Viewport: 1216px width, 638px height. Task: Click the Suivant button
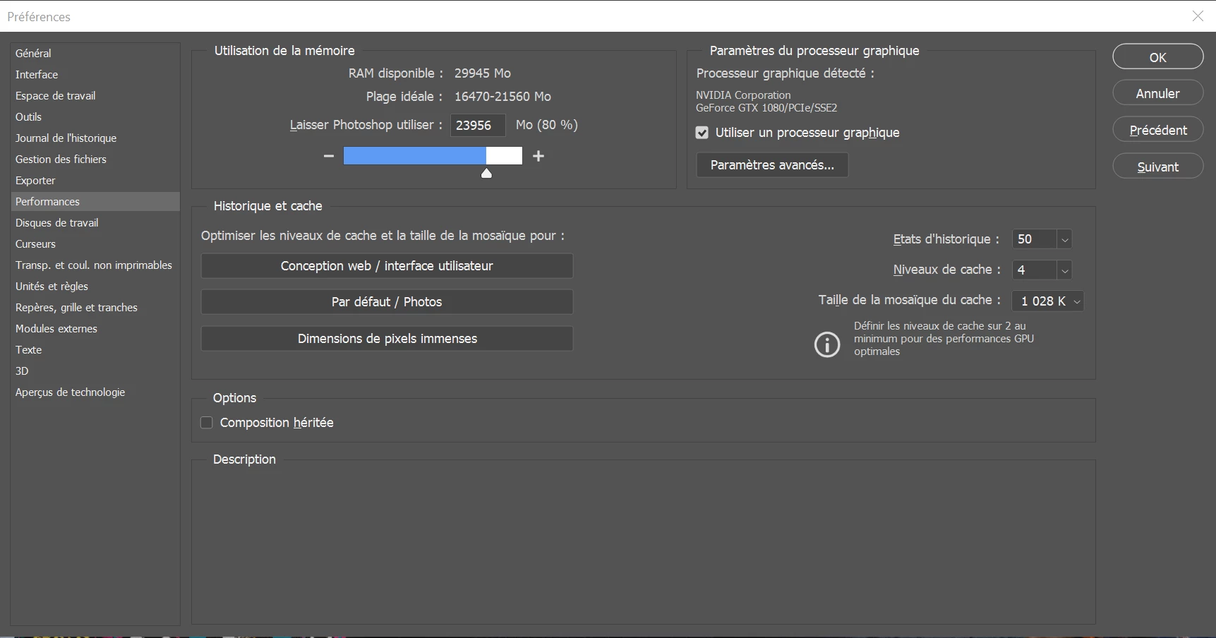(1158, 167)
